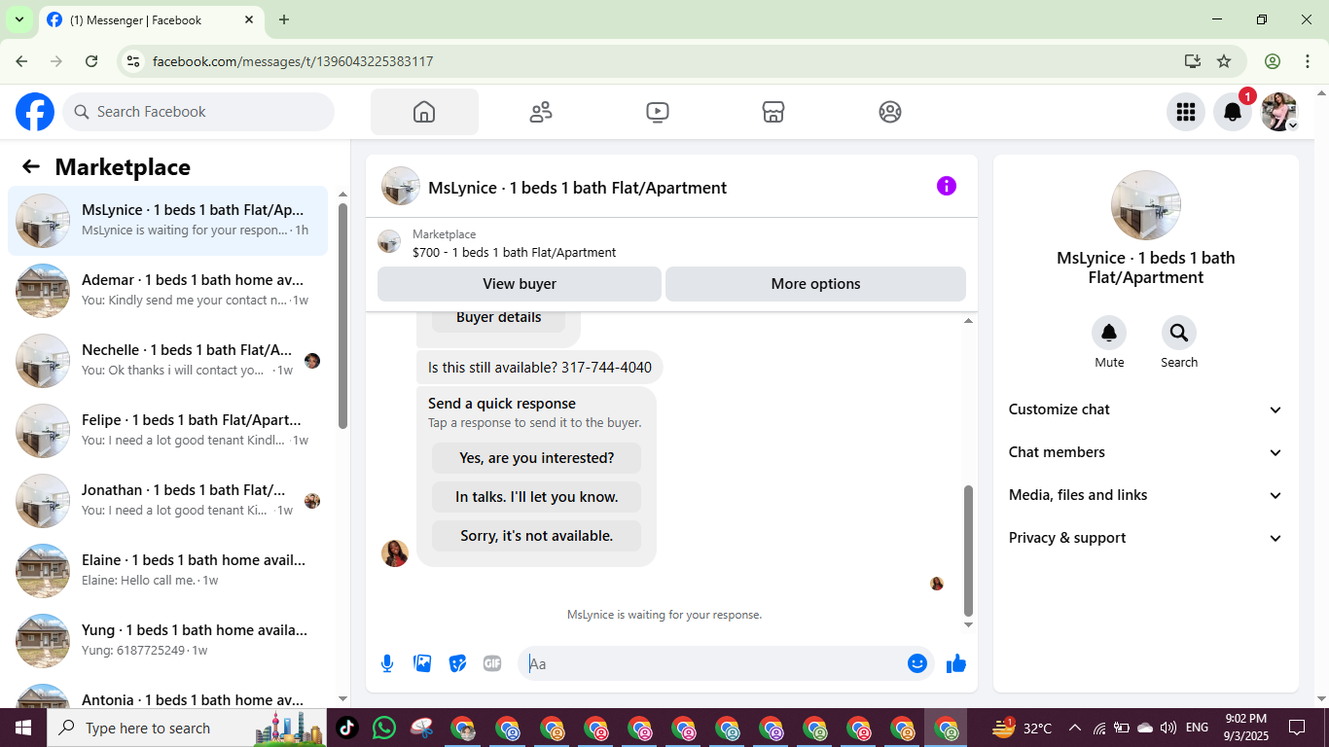The width and height of the screenshot is (1329, 747).
Task: Show hidden system tray icons
Action: pyautogui.click(x=1075, y=728)
